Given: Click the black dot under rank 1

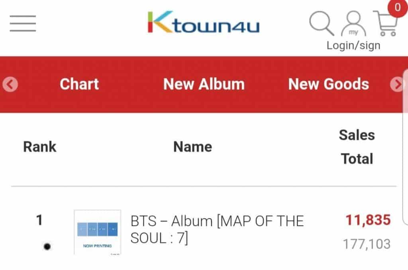Looking at the screenshot, I should [x=47, y=247].
